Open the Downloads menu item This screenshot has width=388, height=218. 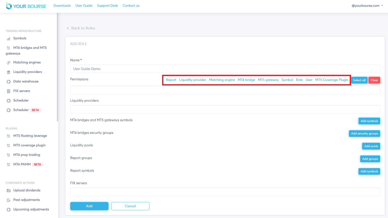click(x=62, y=6)
